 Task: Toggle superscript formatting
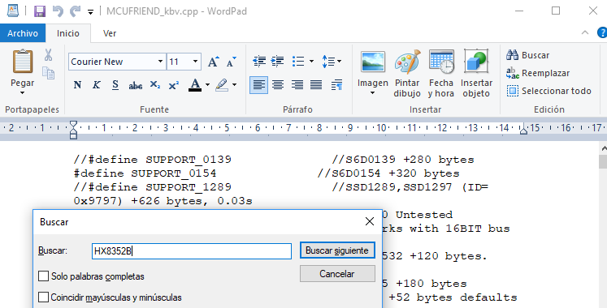[174, 85]
